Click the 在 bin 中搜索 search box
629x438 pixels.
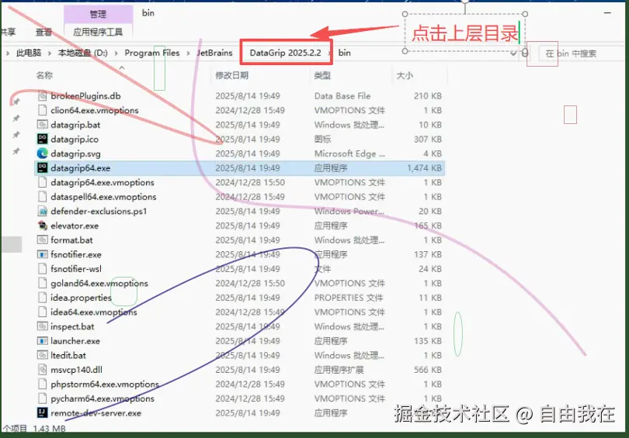[x=582, y=53]
